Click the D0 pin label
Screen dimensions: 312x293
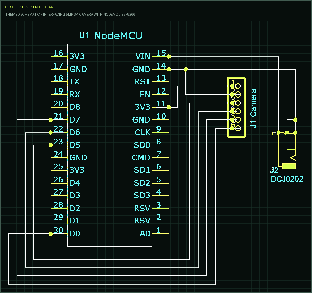[x=75, y=234]
